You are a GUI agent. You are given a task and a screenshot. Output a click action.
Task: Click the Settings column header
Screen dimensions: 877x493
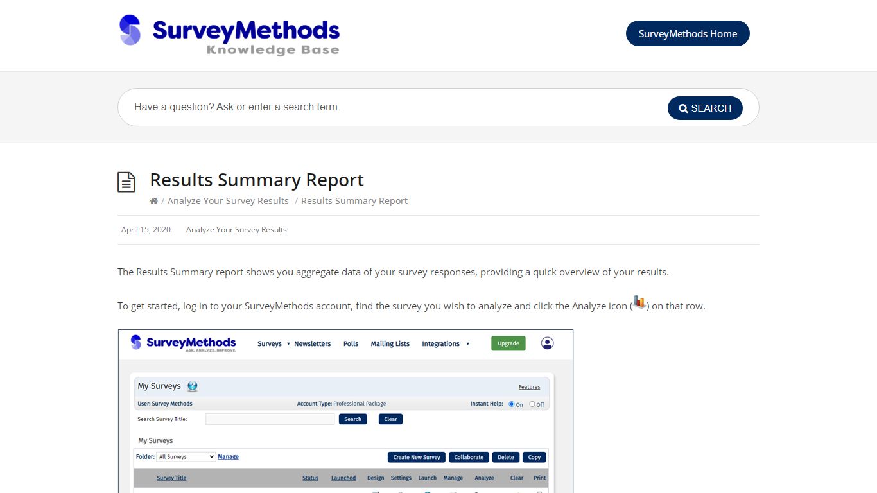401,478
